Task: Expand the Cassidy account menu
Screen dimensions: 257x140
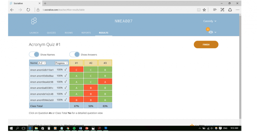Action: 210,21
